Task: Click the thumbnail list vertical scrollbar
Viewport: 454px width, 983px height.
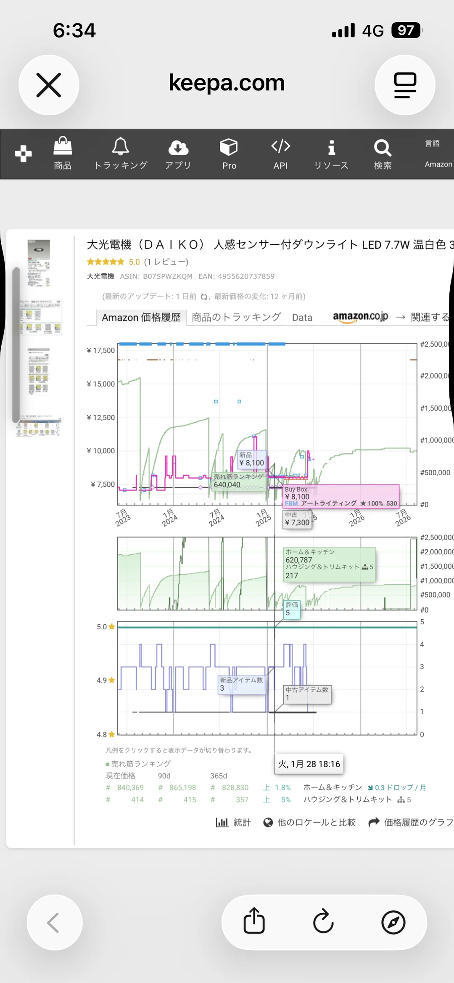Action: (x=16, y=345)
